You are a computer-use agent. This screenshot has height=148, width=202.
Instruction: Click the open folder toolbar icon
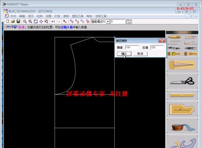click(13, 21)
